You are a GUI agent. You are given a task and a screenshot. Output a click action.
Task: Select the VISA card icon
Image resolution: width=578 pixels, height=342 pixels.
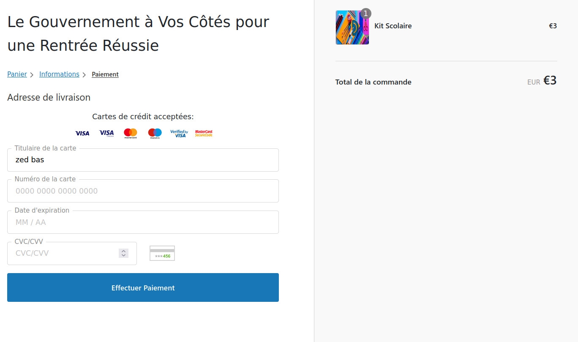point(82,133)
